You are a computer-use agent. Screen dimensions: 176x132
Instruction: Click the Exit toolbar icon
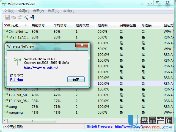pos(33,17)
